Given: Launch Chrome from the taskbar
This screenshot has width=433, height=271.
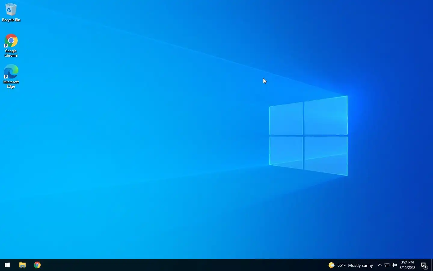Looking at the screenshot, I should 37,265.
